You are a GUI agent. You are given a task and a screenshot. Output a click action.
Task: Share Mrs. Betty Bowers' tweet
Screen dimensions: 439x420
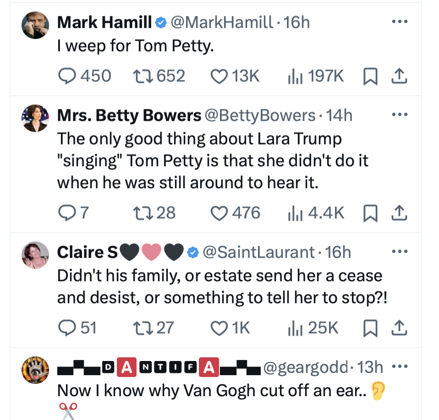click(x=400, y=213)
